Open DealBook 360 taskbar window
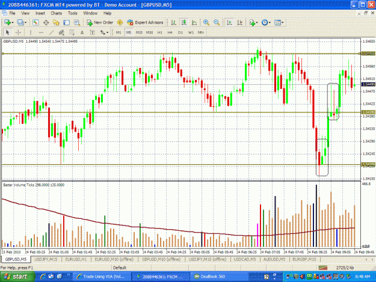Screen dimensions: 376x282 click(x=219, y=277)
